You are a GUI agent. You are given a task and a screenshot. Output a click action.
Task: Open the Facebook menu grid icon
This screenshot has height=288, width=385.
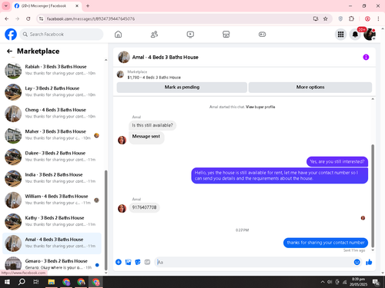[340, 35]
